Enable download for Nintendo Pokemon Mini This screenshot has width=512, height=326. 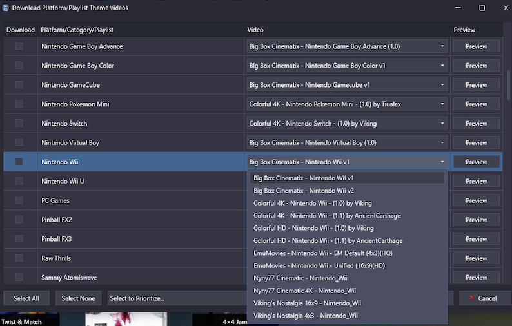point(19,104)
